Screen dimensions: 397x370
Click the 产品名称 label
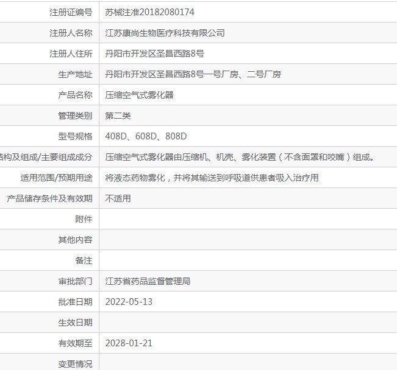click(x=75, y=95)
